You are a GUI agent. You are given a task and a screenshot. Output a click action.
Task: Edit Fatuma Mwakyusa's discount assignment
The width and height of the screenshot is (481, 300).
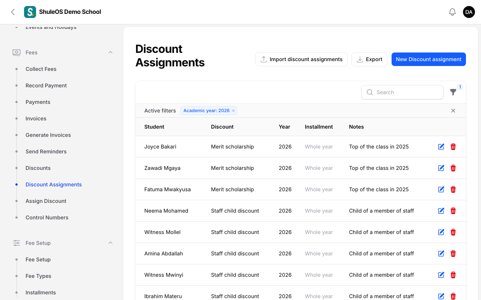[441, 189]
